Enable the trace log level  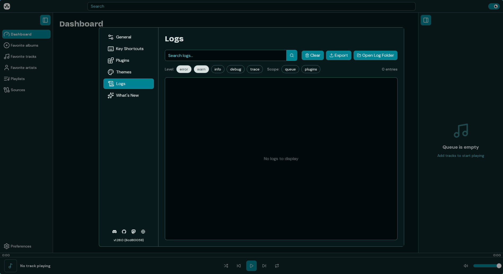tap(254, 69)
